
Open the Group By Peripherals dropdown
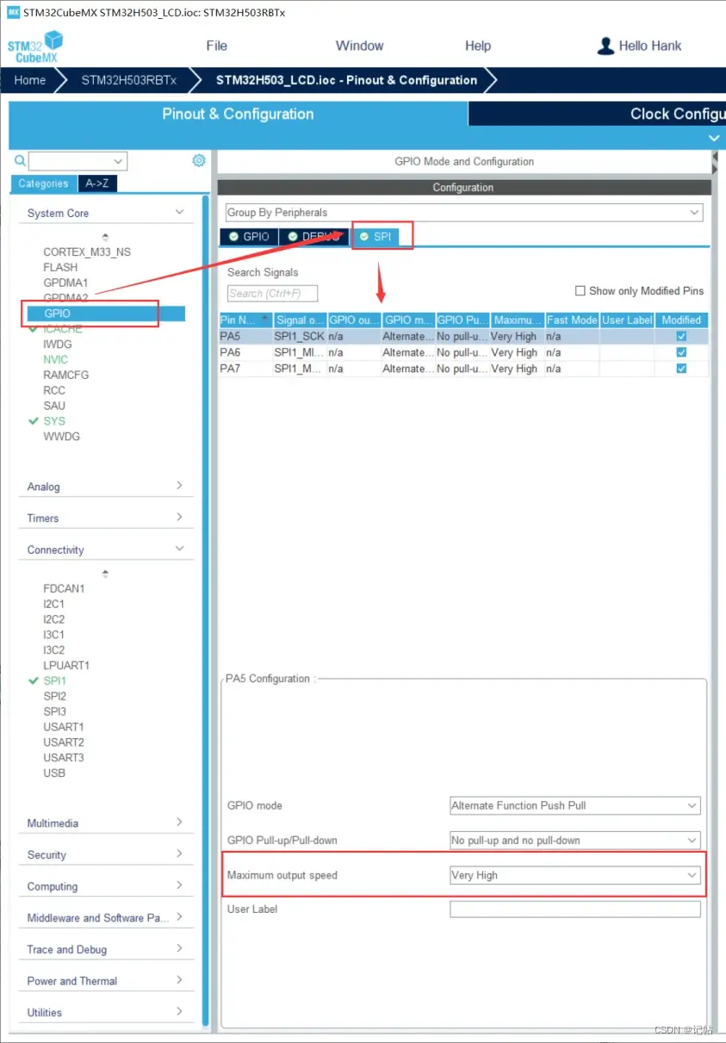(x=464, y=212)
